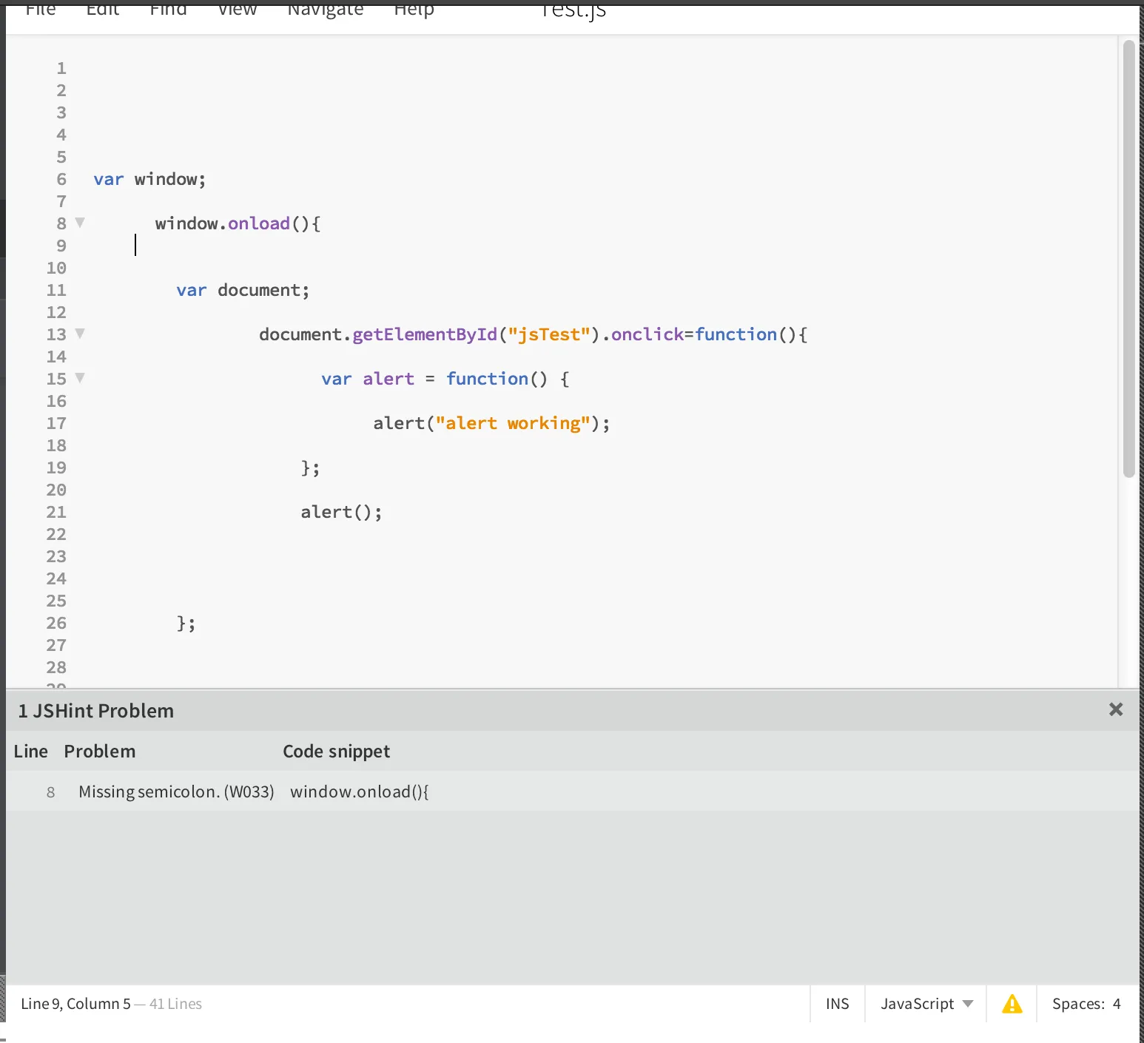Click the Spaces indentation type label
Screen dimensions: 1144x1043
point(1078,1004)
